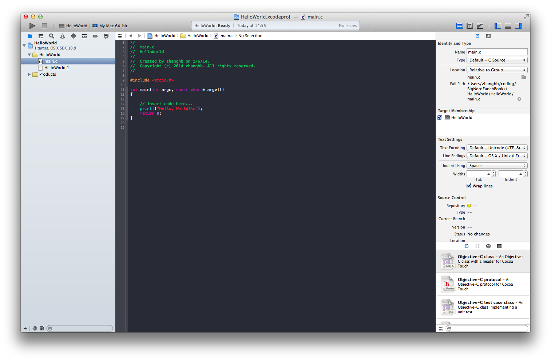Click the printf line in editor
This screenshot has height=361, width=551.
[171, 108]
